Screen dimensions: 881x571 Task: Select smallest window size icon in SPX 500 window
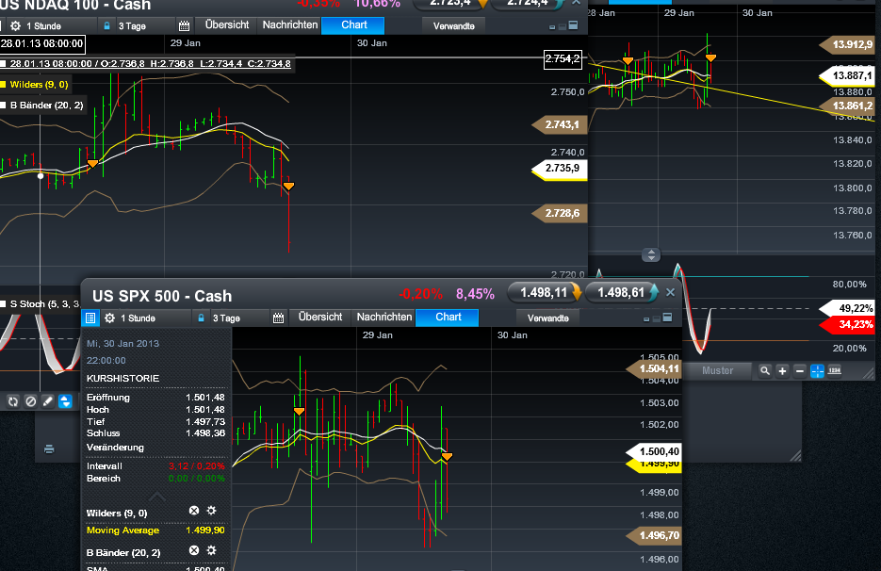(x=646, y=319)
